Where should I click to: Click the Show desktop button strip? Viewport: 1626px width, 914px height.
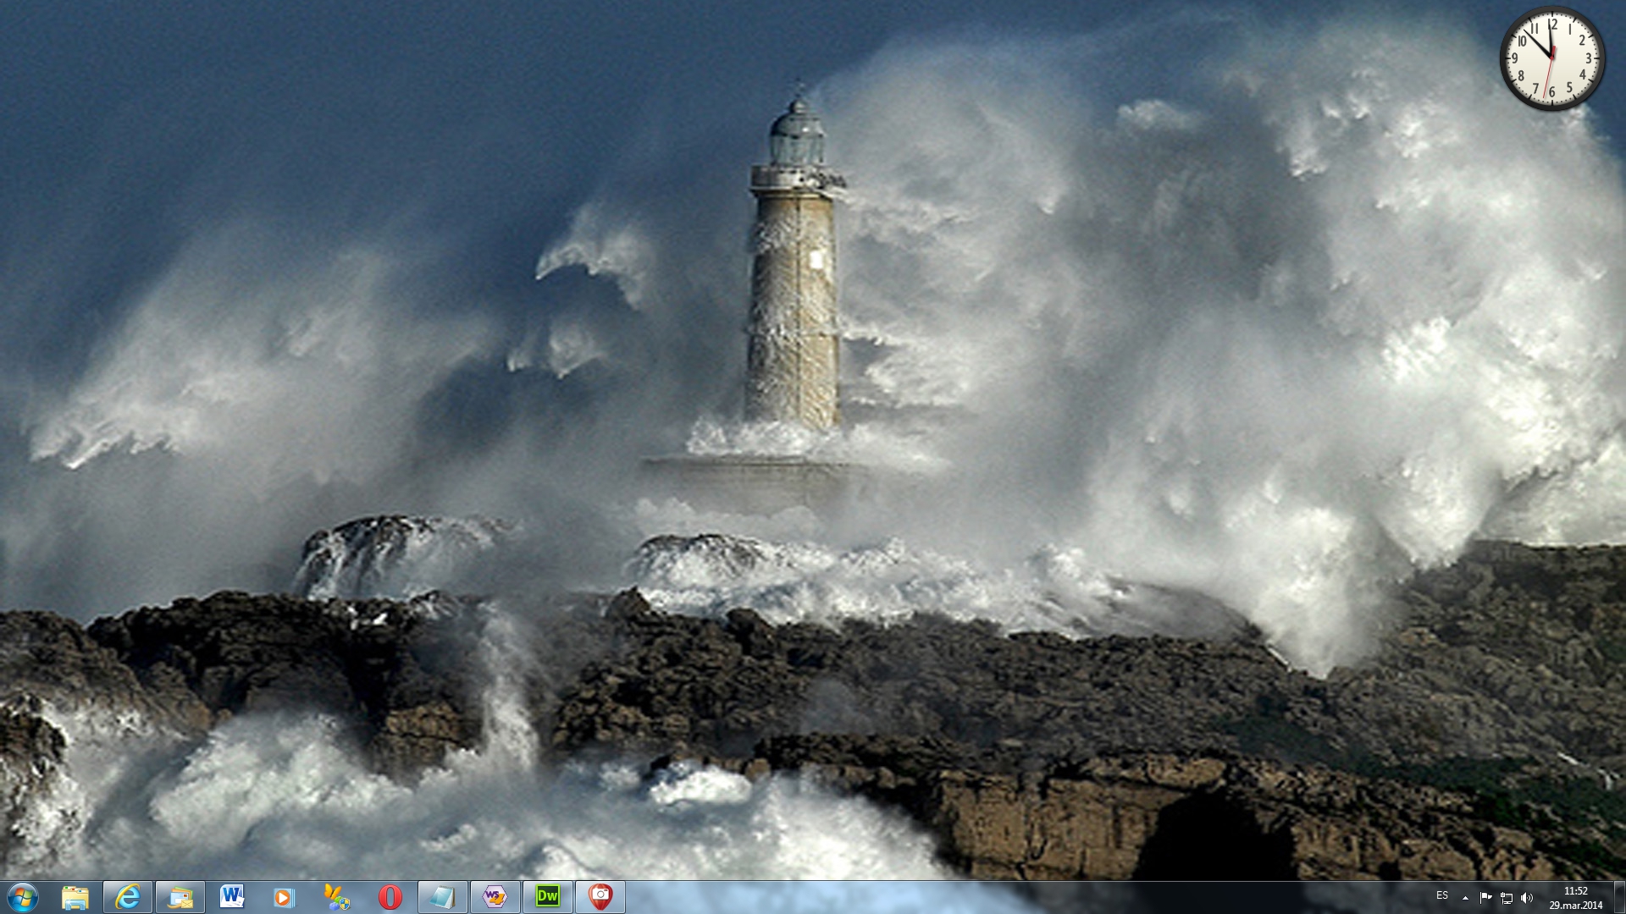[x=1619, y=897]
